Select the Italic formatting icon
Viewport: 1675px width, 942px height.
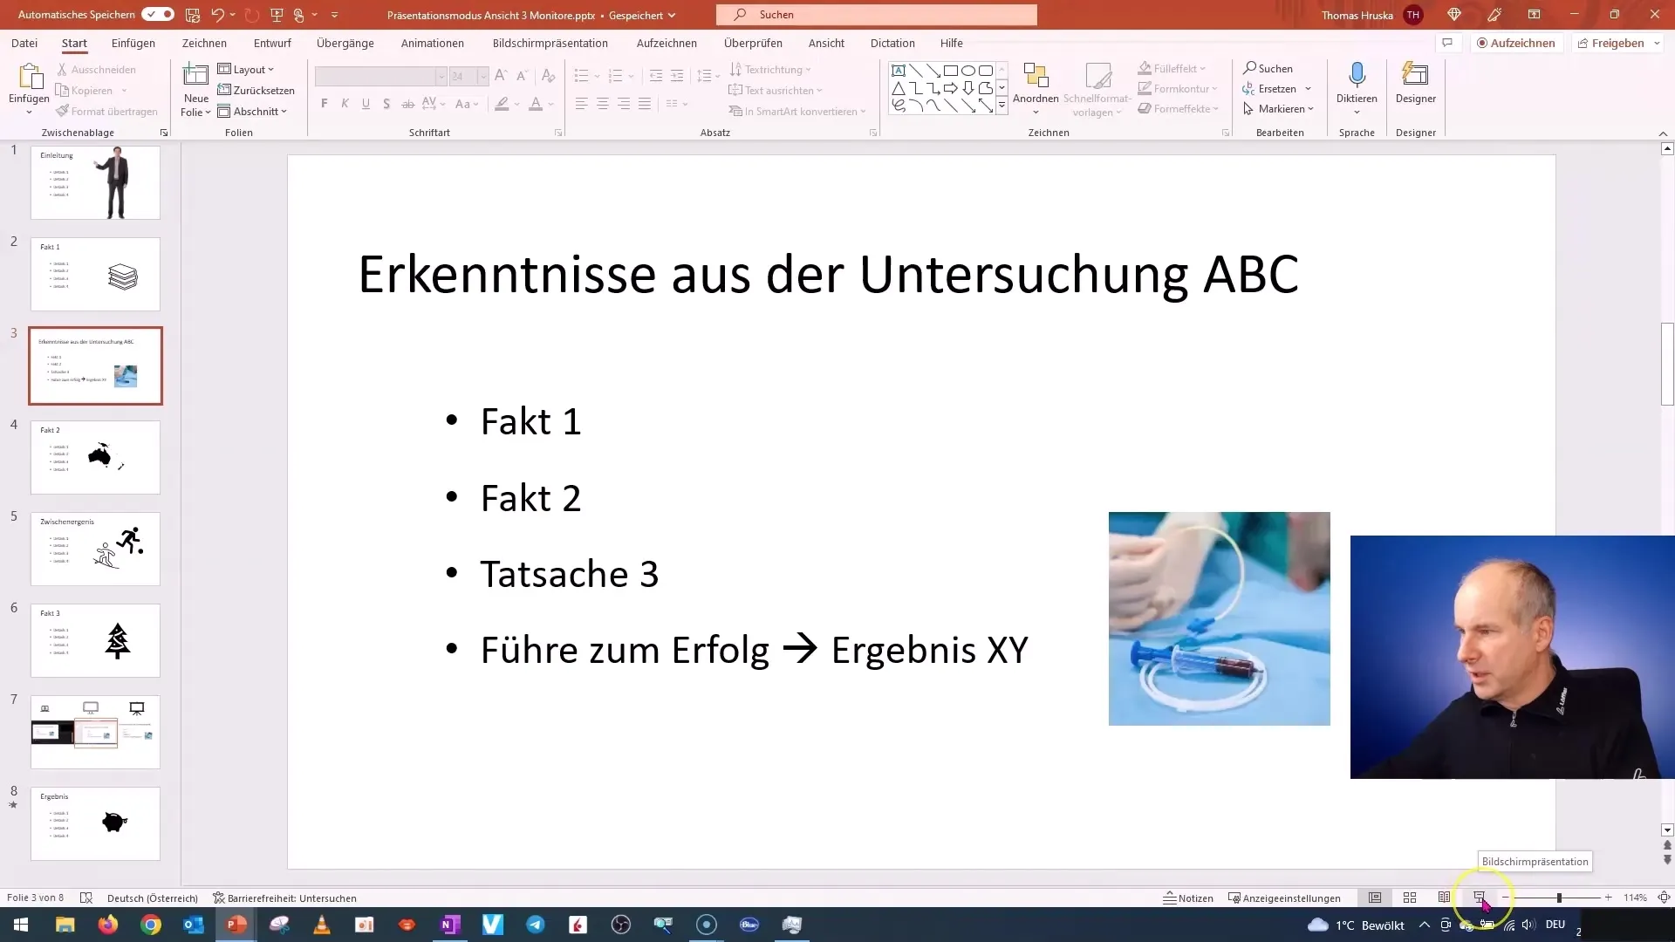point(345,104)
